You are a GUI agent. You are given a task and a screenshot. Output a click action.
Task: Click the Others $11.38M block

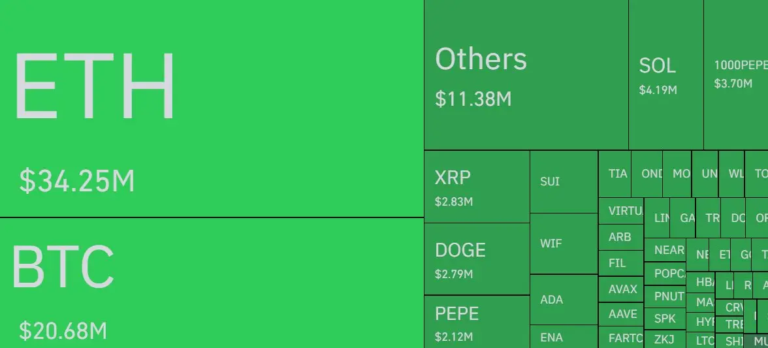click(x=526, y=75)
